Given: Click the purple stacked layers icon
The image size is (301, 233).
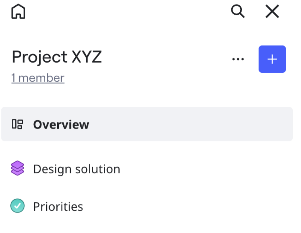Looking at the screenshot, I should (x=17, y=168).
